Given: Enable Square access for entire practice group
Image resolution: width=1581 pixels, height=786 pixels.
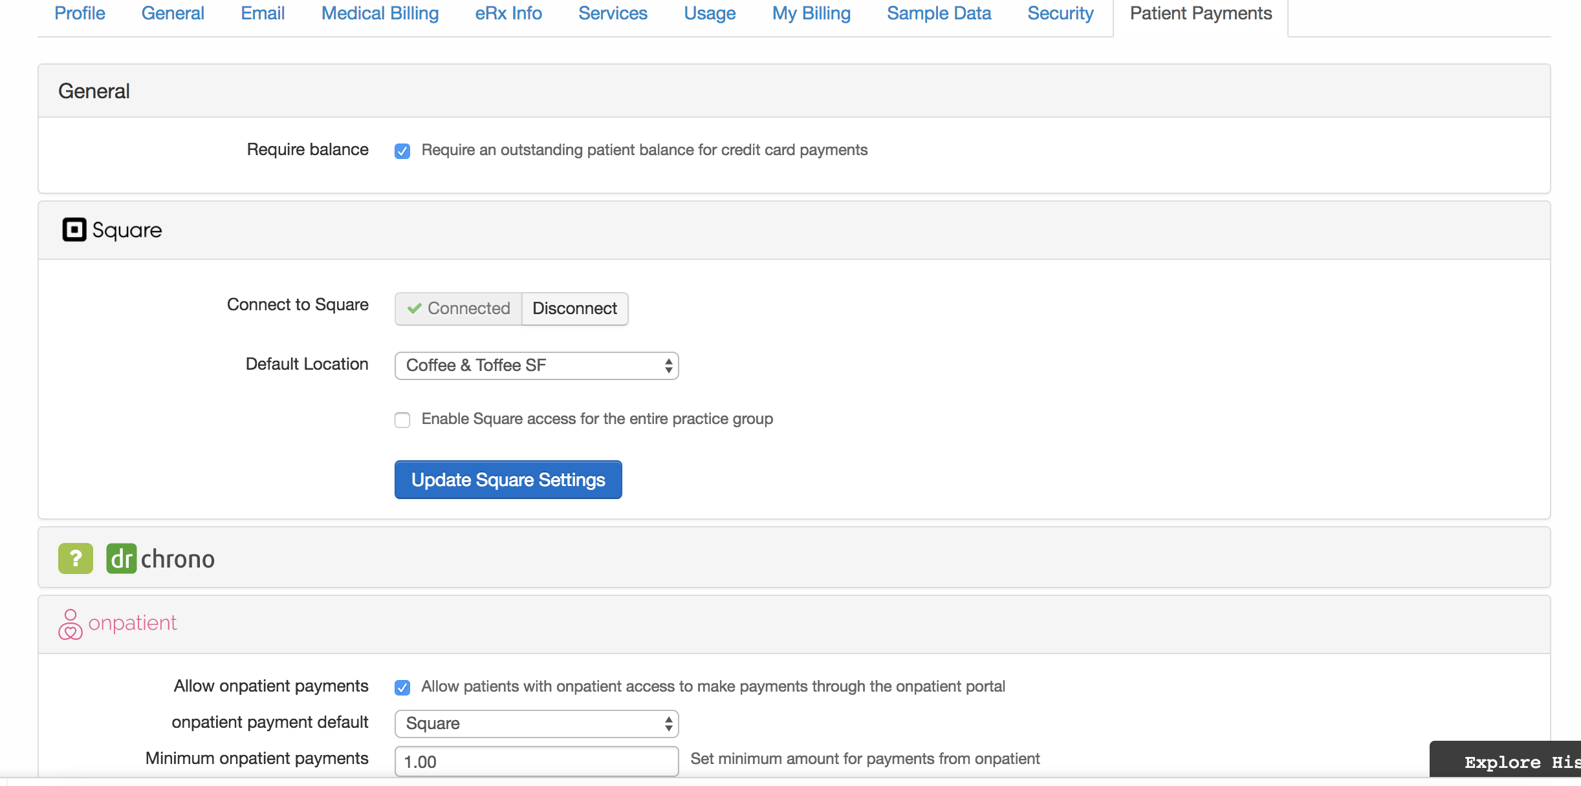Looking at the screenshot, I should (402, 420).
